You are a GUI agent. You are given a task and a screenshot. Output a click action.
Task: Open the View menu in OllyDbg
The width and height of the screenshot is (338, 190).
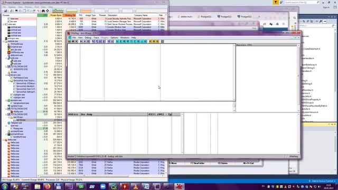click(80, 37)
